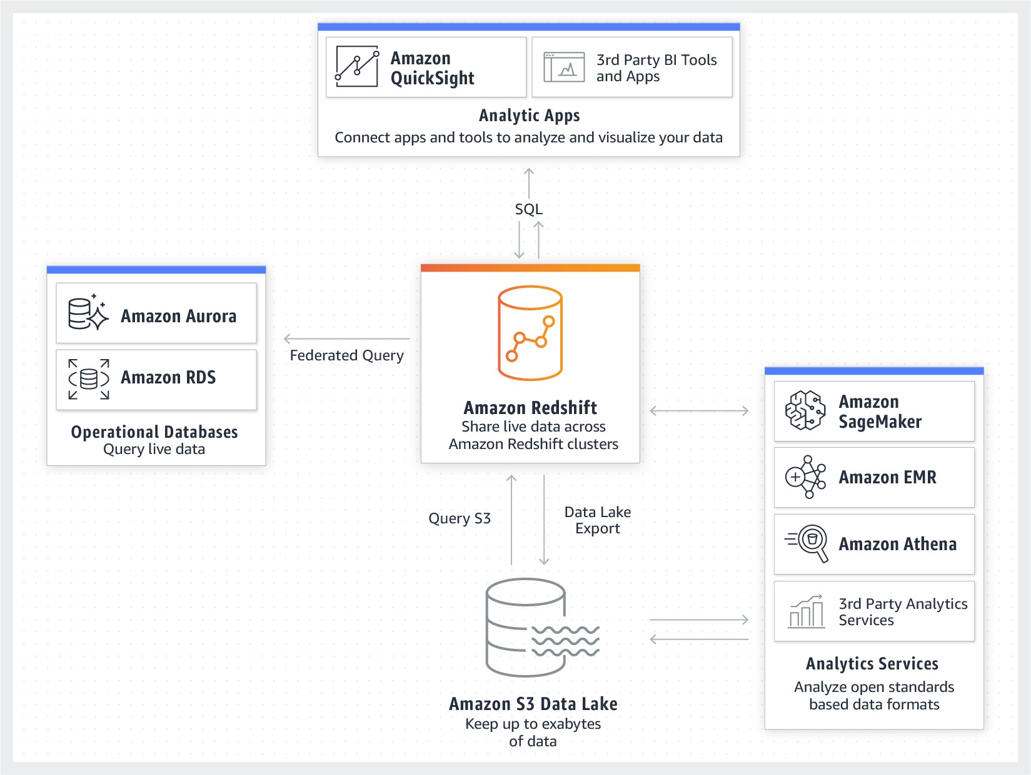Viewport: 1031px width, 775px height.
Task: Select the "Analytic Apps" heading
Action: tap(530, 116)
